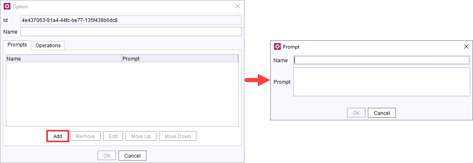Click the Edit button
This screenshot has width=473, height=163.
tap(113, 136)
